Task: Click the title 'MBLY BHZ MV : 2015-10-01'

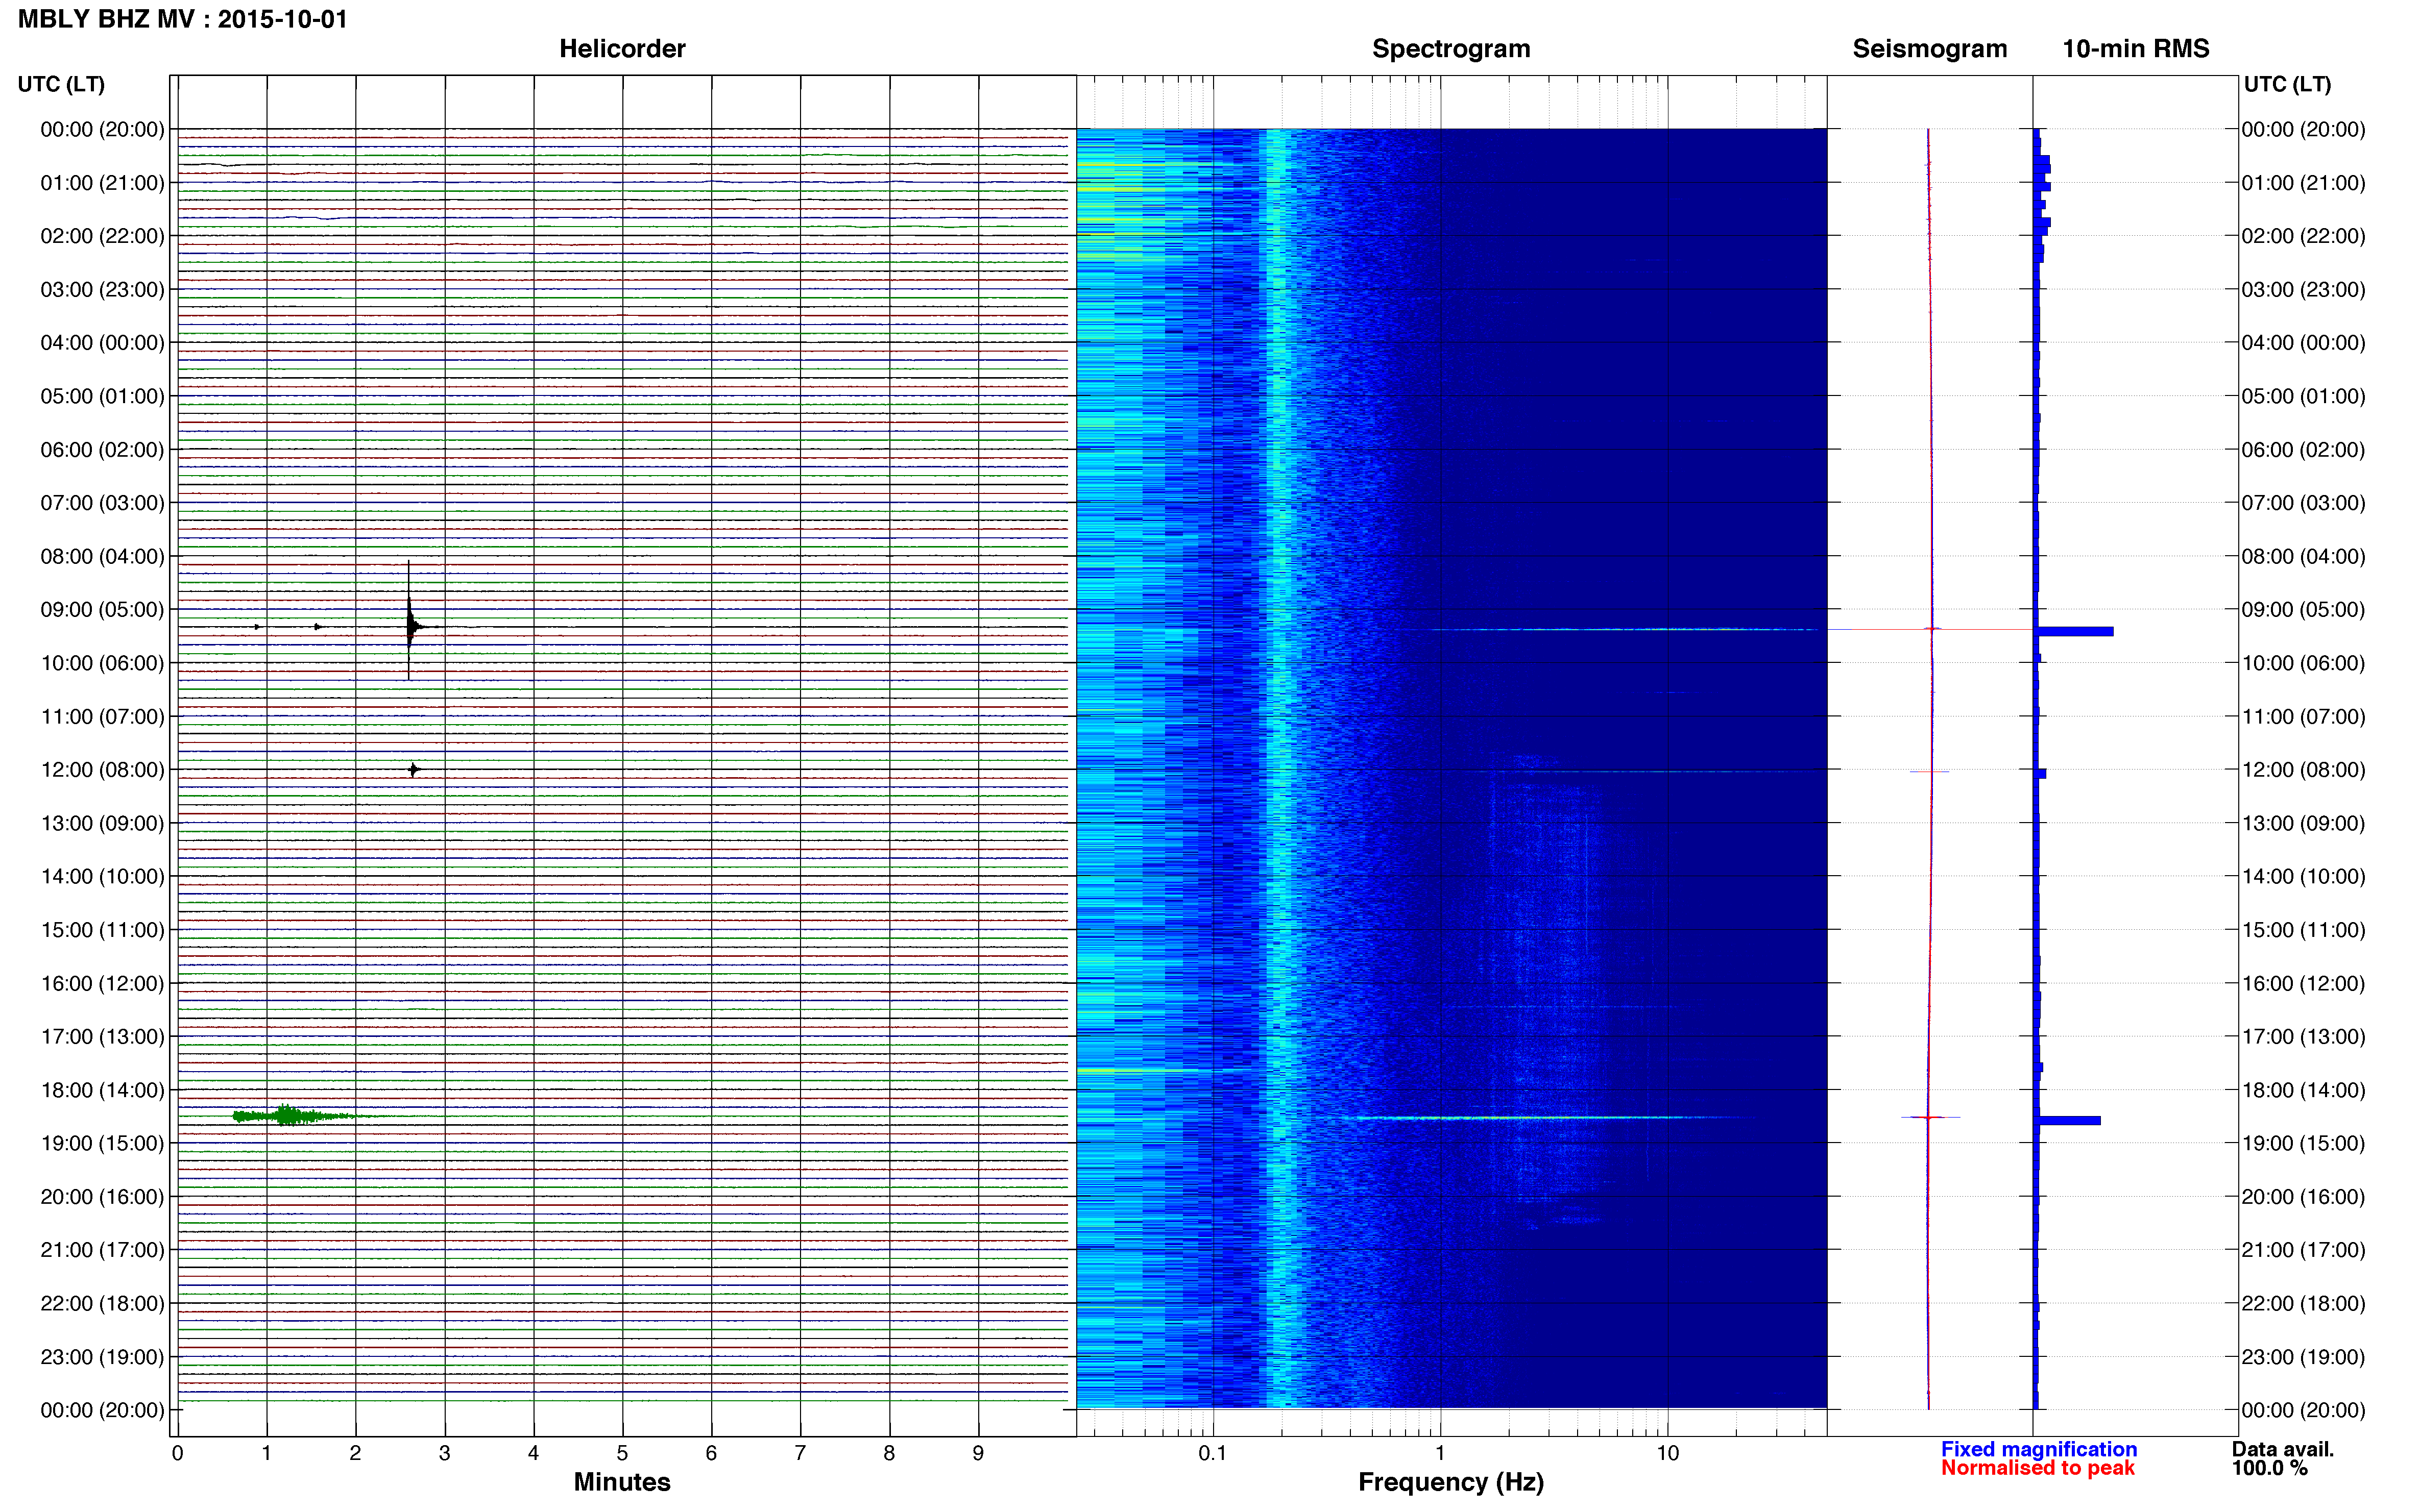Action: coord(183,19)
